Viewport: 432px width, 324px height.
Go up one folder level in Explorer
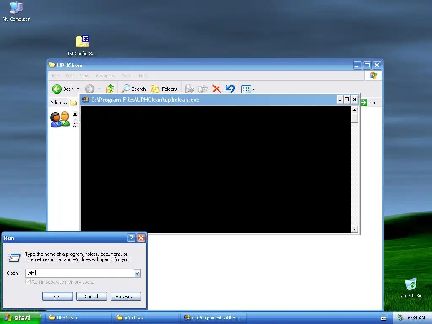click(110, 89)
